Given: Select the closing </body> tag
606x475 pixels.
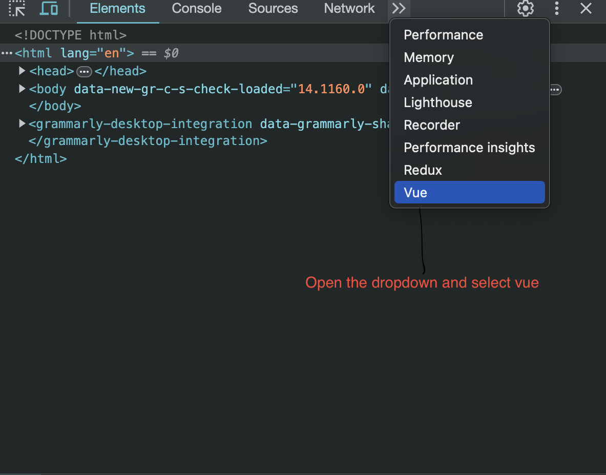Looking at the screenshot, I should click(55, 106).
